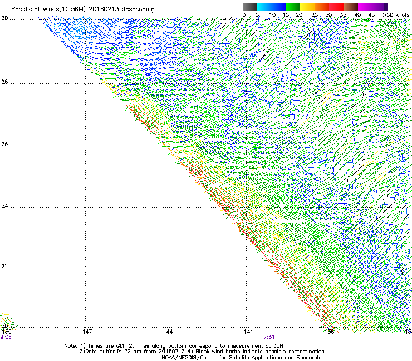Click the cyan 5-10 knots color swatch
Screen dimensions: 412x361
coord(264,7)
